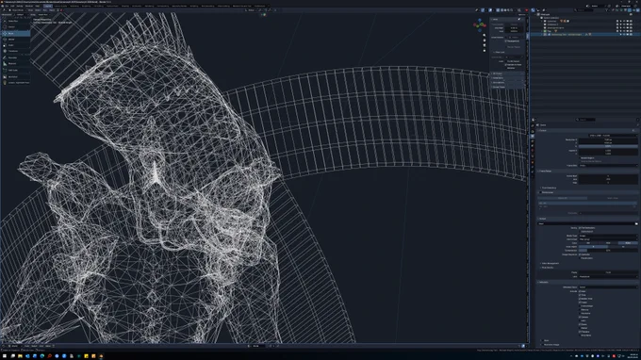
Task: Select the Measure tool
Action: click(x=15, y=63)
